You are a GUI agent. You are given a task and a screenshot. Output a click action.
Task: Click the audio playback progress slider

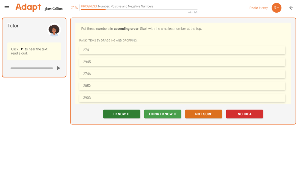31,68
